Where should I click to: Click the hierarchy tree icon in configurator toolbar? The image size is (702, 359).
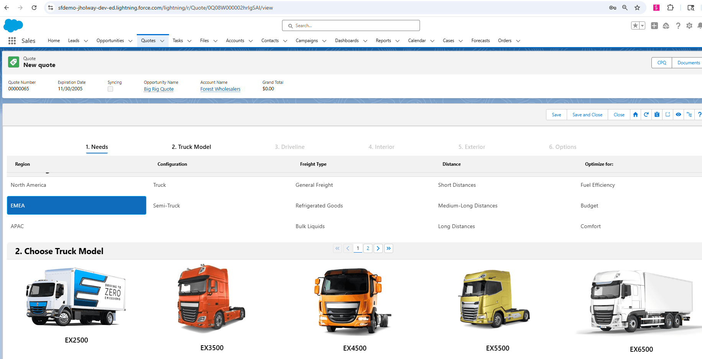[689, 114]
